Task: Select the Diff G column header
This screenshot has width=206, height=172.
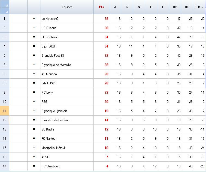Action: tap(199, 7)
